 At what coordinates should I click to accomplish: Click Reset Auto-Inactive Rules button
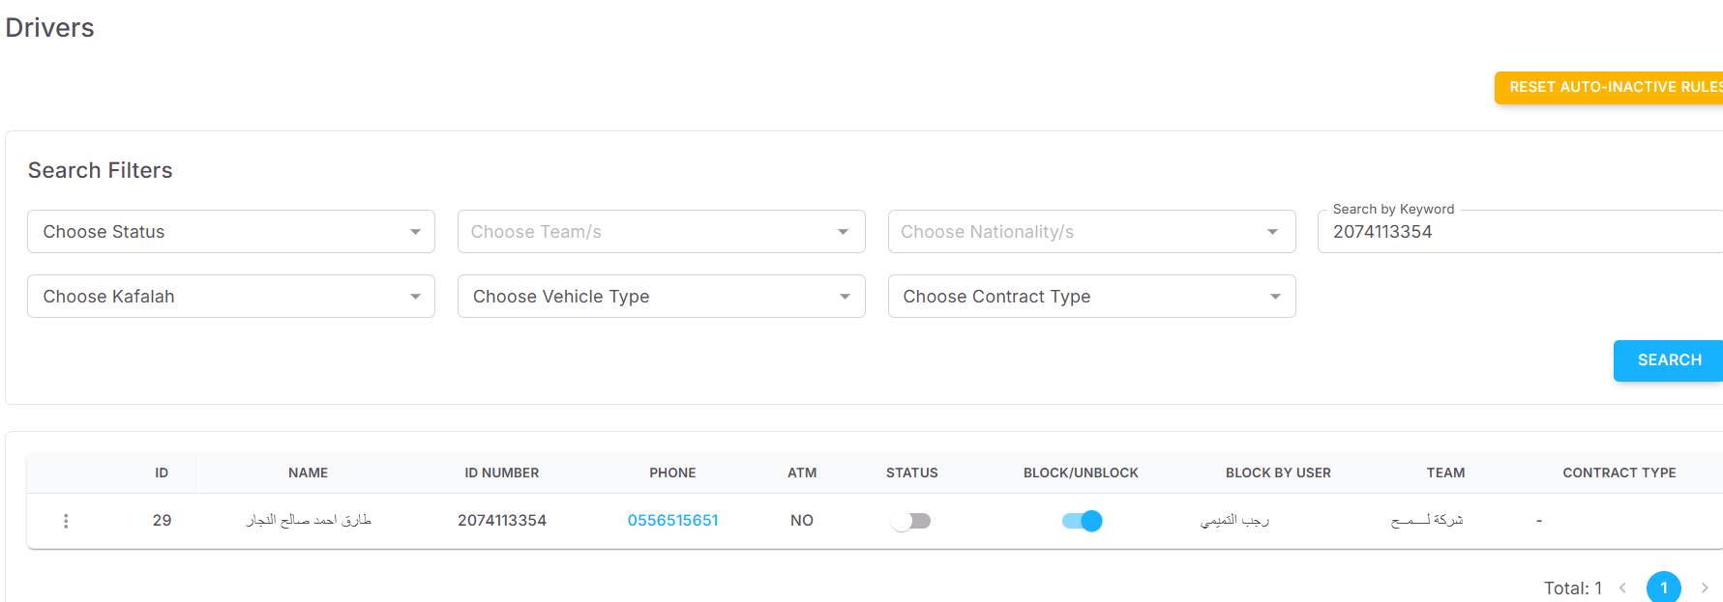[1610, 87]
